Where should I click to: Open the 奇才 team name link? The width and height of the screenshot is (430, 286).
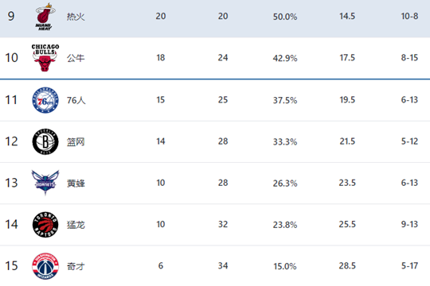pyautogui.click(x=76, y=266)
